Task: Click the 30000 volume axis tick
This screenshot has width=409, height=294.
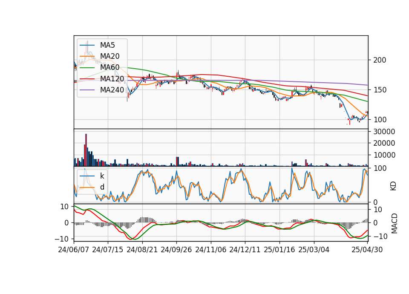Action: [x=384, y=132]
